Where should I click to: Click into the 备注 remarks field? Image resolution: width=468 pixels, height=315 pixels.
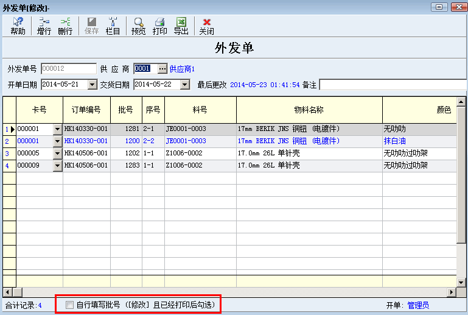(393, 85)
